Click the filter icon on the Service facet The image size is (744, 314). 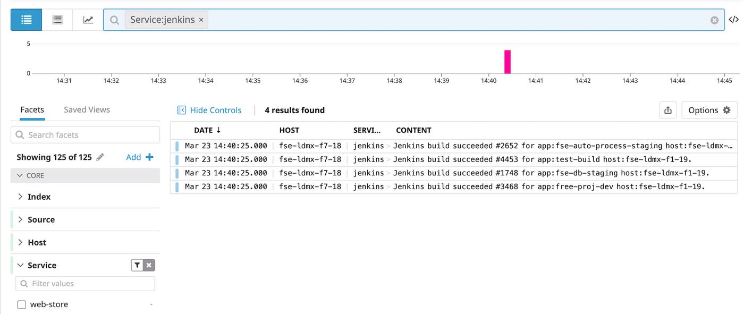pyautogui.click(x=137, y=265)
